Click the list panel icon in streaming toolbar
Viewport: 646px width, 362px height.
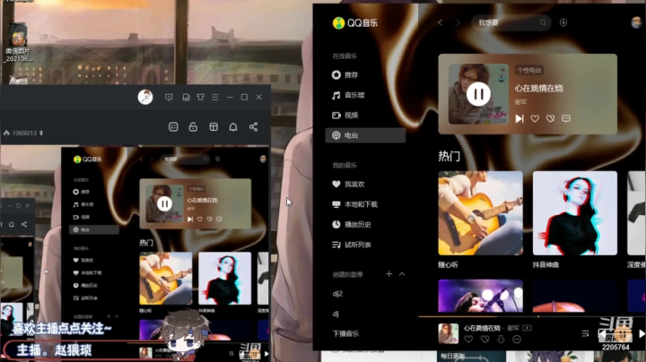[x=173, y=126]
